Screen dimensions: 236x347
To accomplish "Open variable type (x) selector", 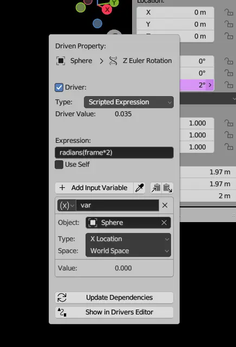I will point(67,205).
